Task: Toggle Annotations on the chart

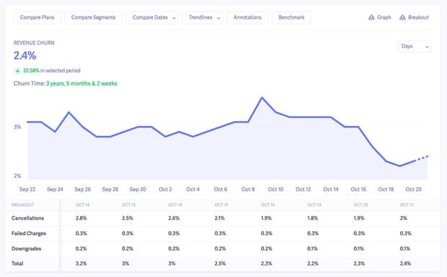Action: click(x=247, y=18)
